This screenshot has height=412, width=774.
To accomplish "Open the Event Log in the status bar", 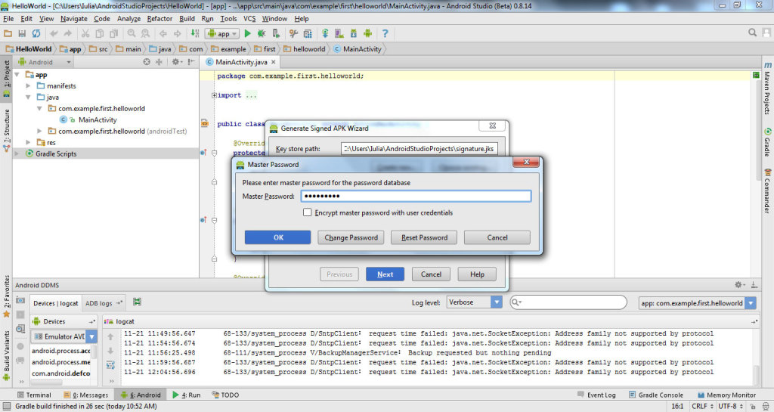I will (x=596, y=395).
